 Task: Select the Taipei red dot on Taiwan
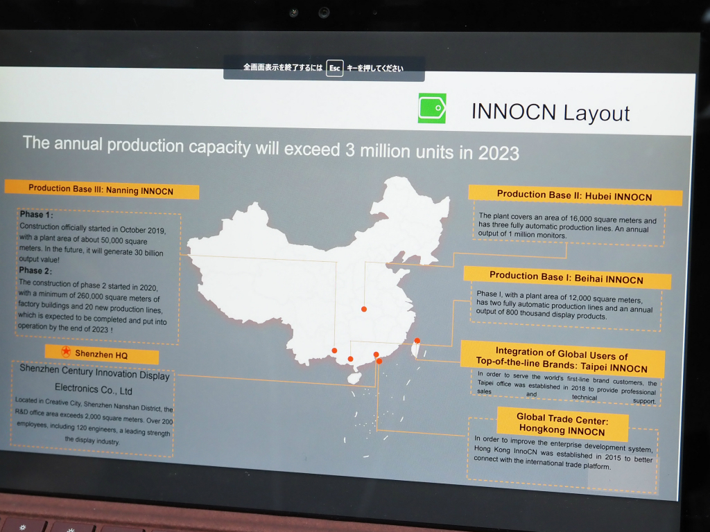click(x=417, y=341)
